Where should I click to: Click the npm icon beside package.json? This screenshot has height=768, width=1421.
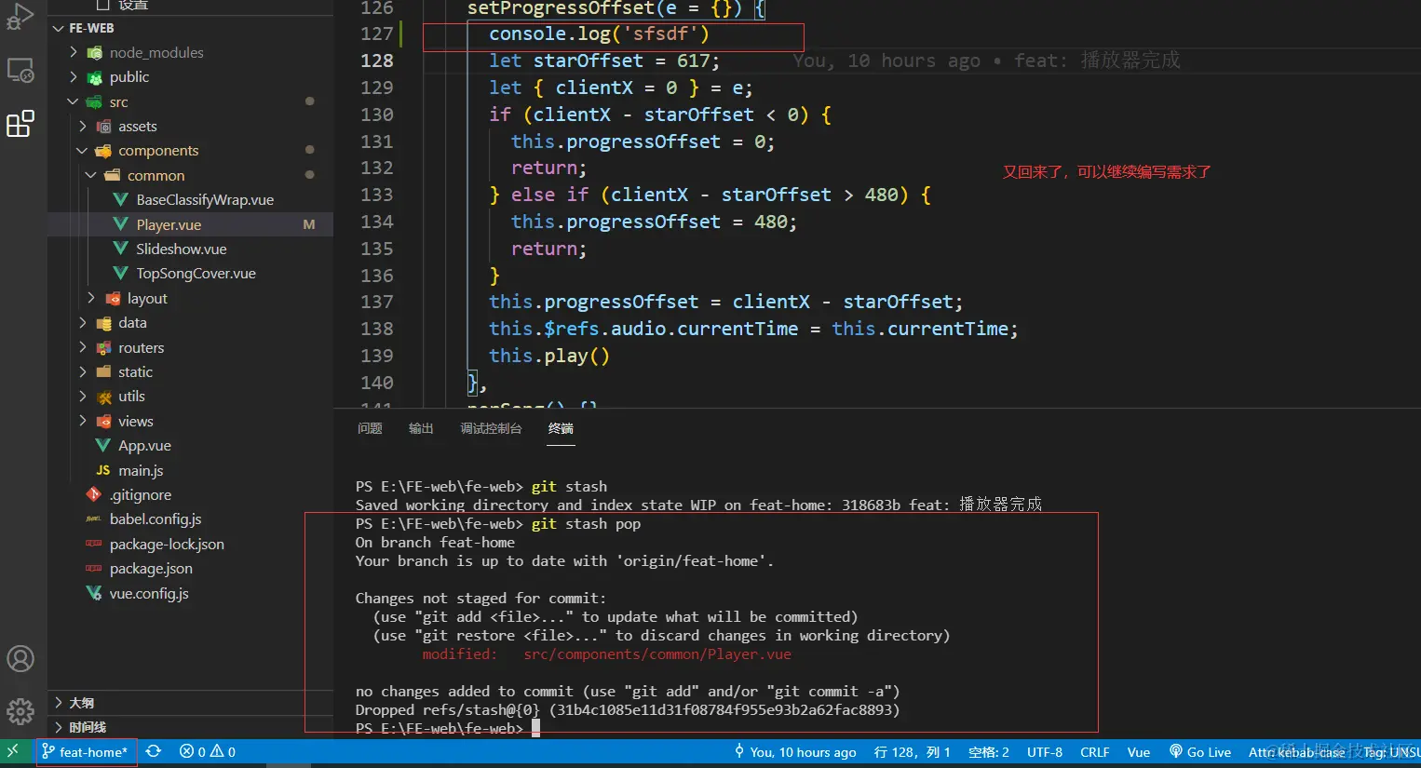click(x=94, y=568)
